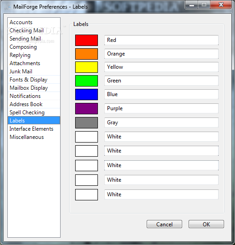The height and width of the screenshot is (245, 235).
Task: Click the last White label name field
Action: pos(161,194)
